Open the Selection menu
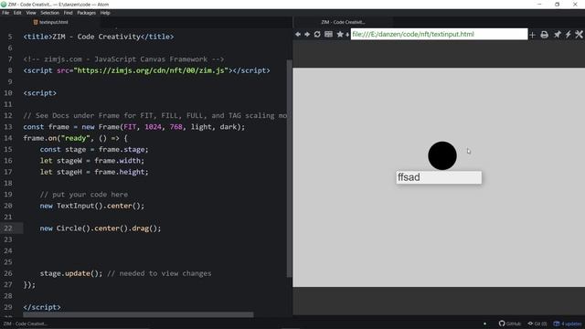Screen dimensions: 585x329 coord(50,13)
